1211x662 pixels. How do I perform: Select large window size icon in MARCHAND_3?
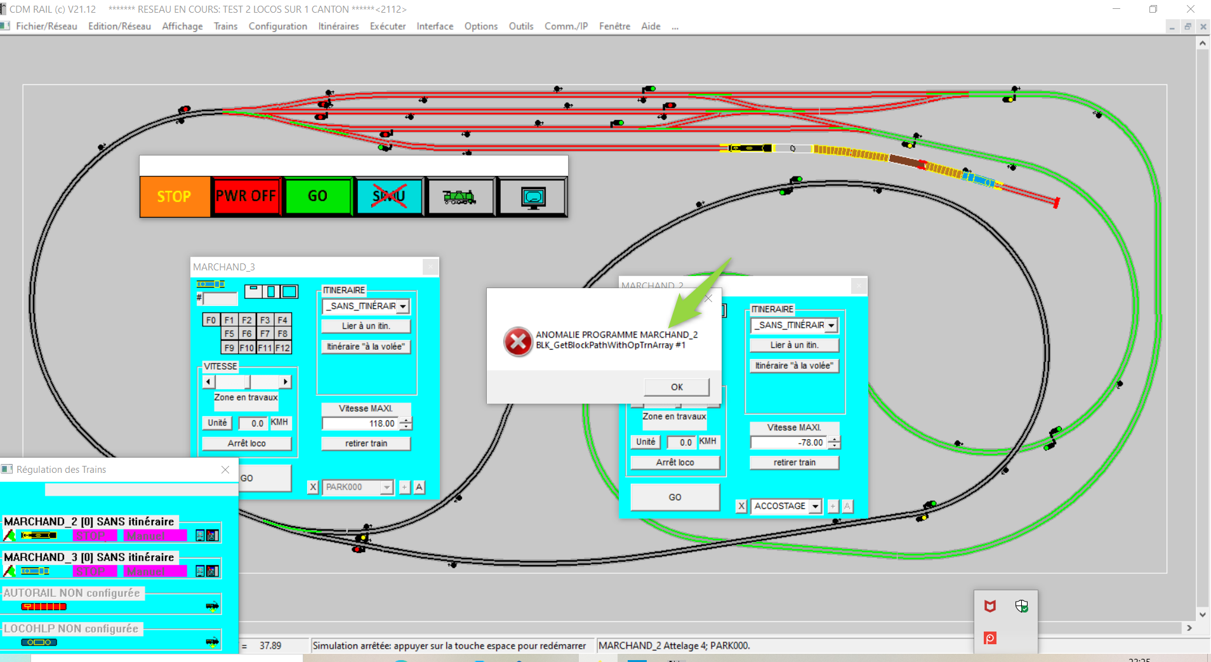tap(289, 291)
